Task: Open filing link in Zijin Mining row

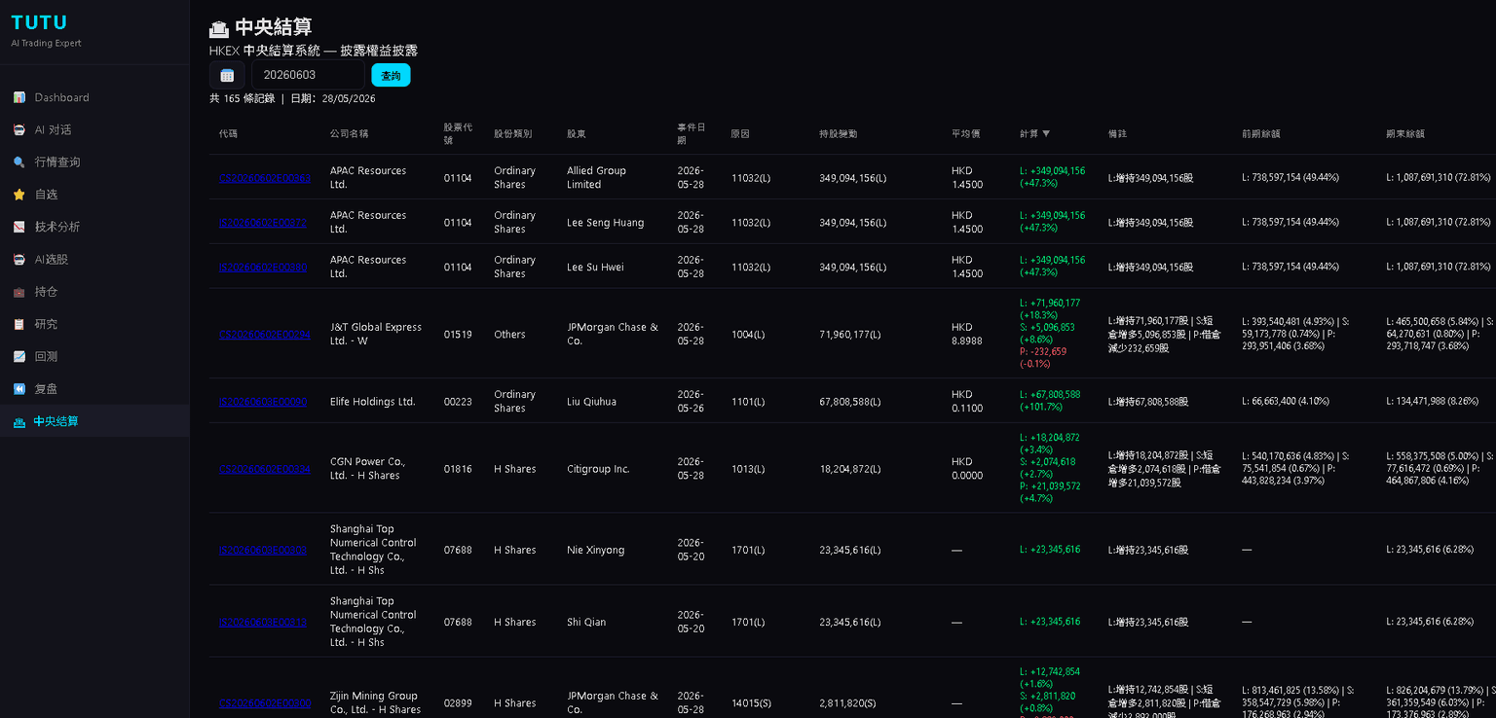Action: 265,703
